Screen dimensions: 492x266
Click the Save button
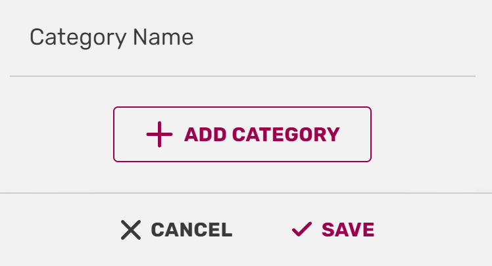click(x=333, y=230)
